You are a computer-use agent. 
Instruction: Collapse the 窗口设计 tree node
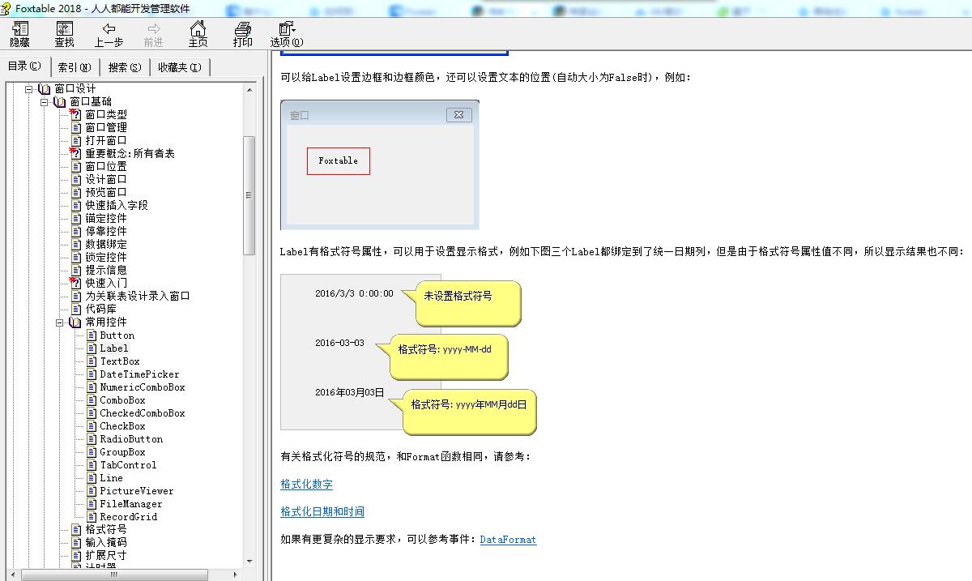point(29,88)
